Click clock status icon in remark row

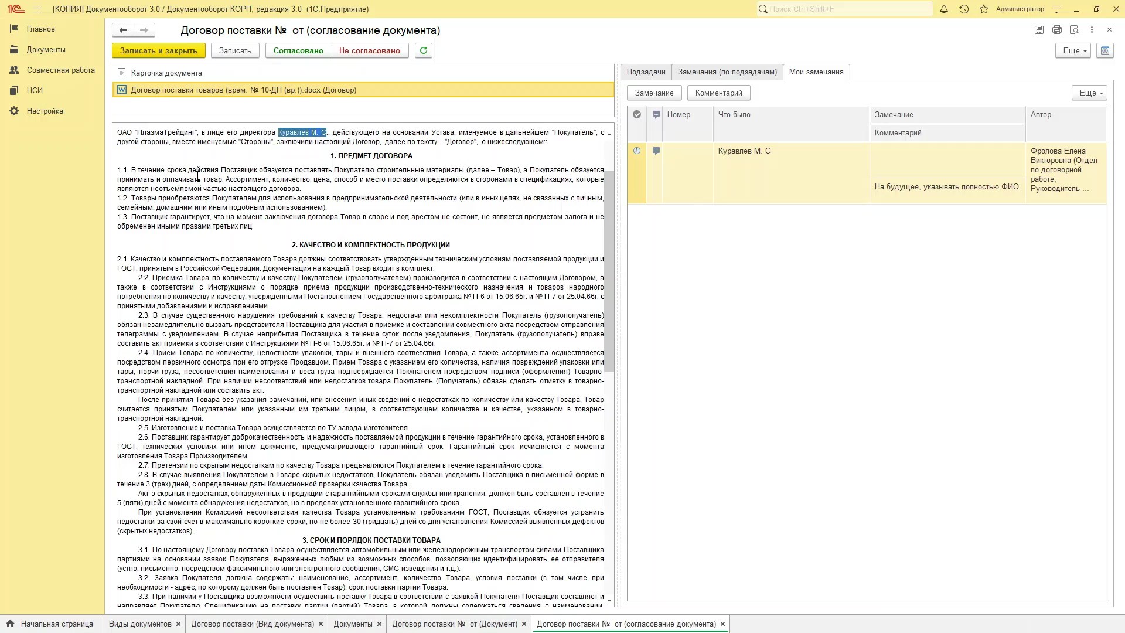[637, 151]
